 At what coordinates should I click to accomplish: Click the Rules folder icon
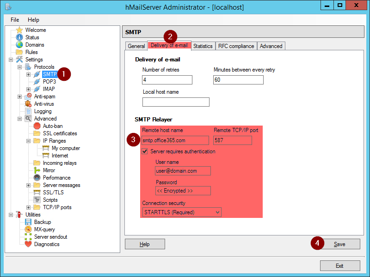click(19, 52)
